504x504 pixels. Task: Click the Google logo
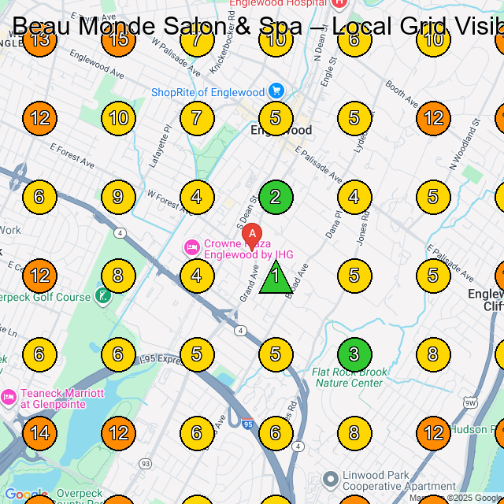coord(26,495)
